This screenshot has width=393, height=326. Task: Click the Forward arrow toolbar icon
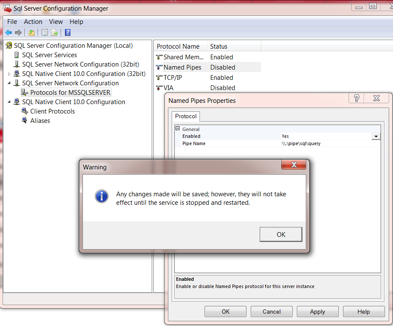(x=18, y=32)
